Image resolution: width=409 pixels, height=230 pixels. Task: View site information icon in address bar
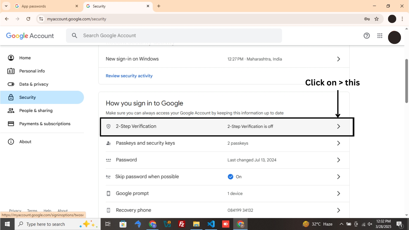pyautogui.click(x=41, y=19)
